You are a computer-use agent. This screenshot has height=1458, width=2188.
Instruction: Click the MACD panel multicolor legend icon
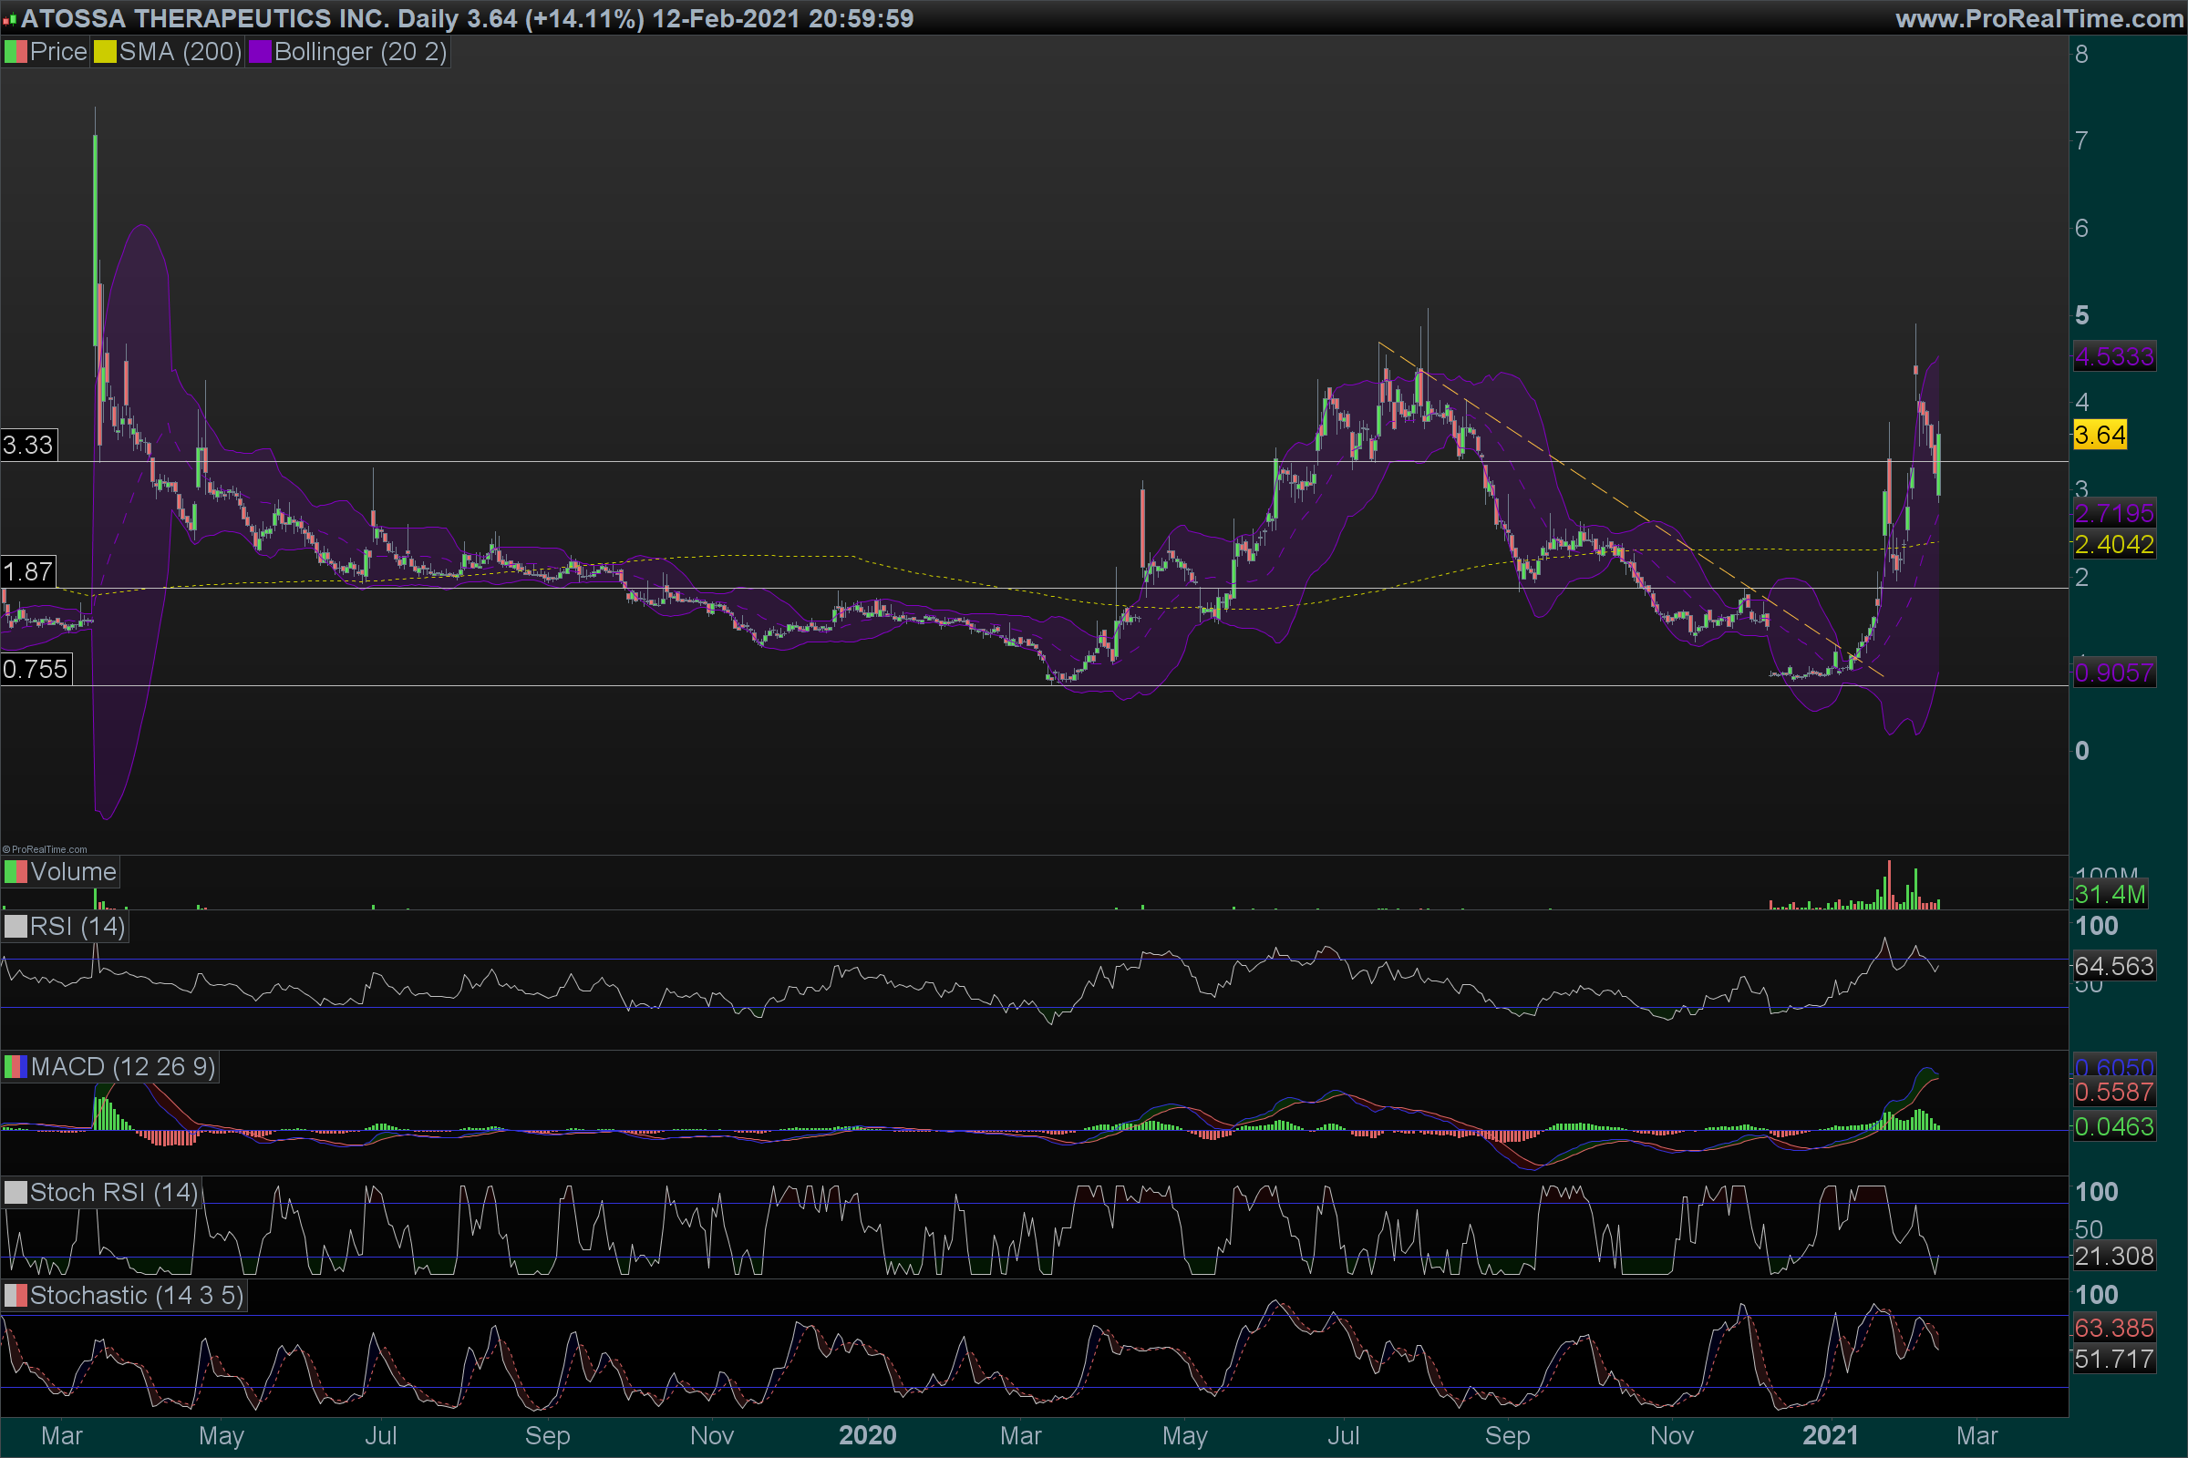[15, 1066]
